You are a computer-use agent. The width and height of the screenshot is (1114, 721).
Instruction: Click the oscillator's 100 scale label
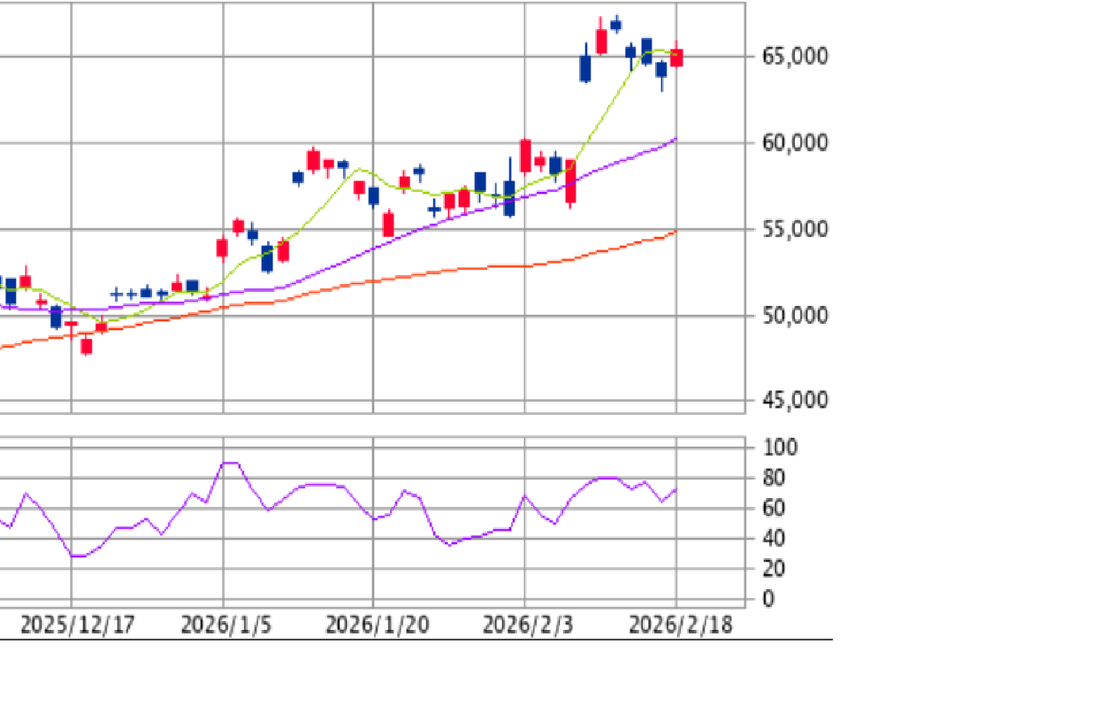(x=779, y=448)
